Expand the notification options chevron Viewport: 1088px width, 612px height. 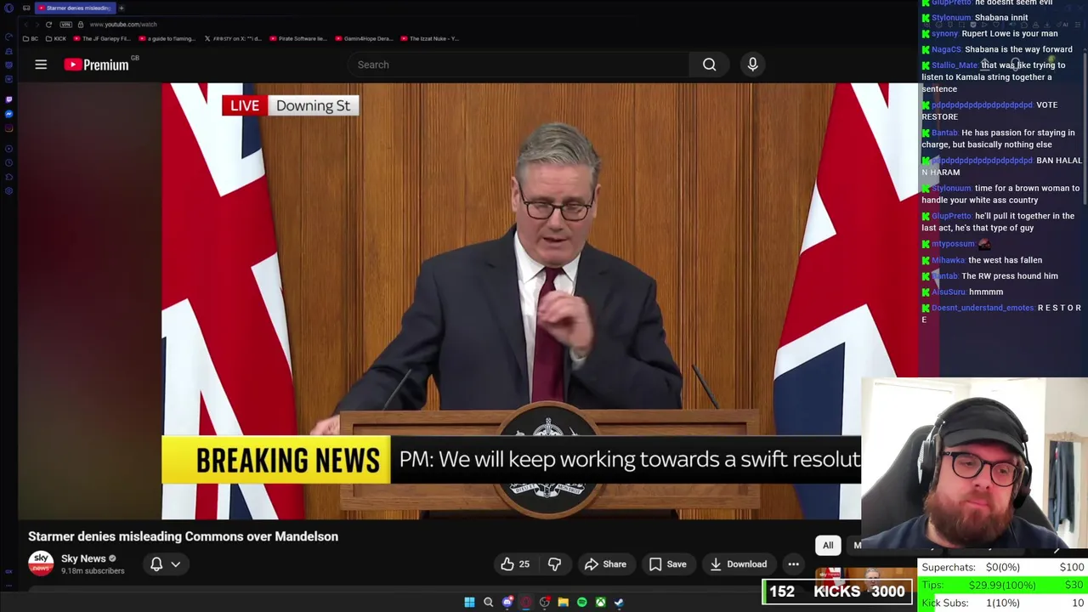[x=176, y=564]
